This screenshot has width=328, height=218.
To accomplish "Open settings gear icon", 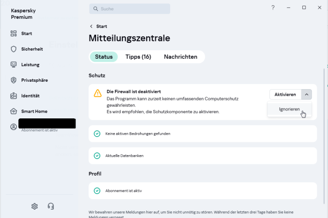I will click(x=34, y=206).
